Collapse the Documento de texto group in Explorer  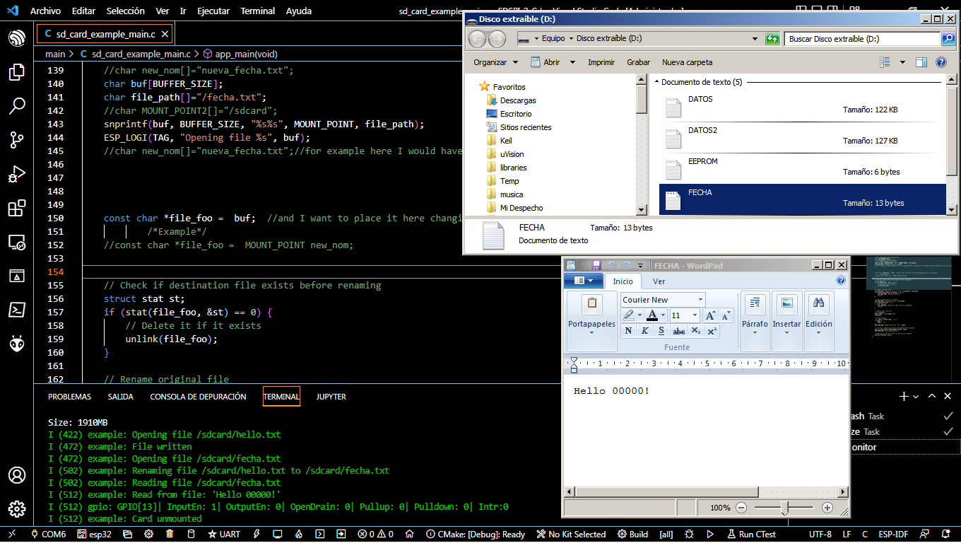(x=656, y=83)
